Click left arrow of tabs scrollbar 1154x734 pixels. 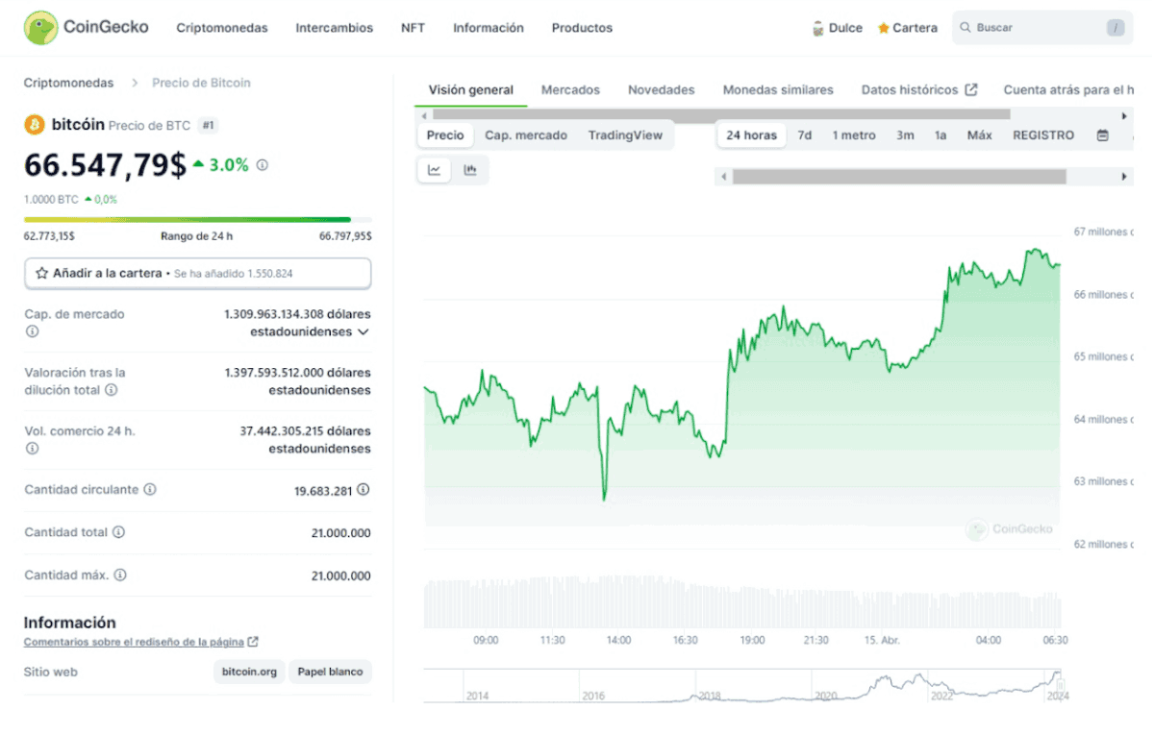coord(424,114)
